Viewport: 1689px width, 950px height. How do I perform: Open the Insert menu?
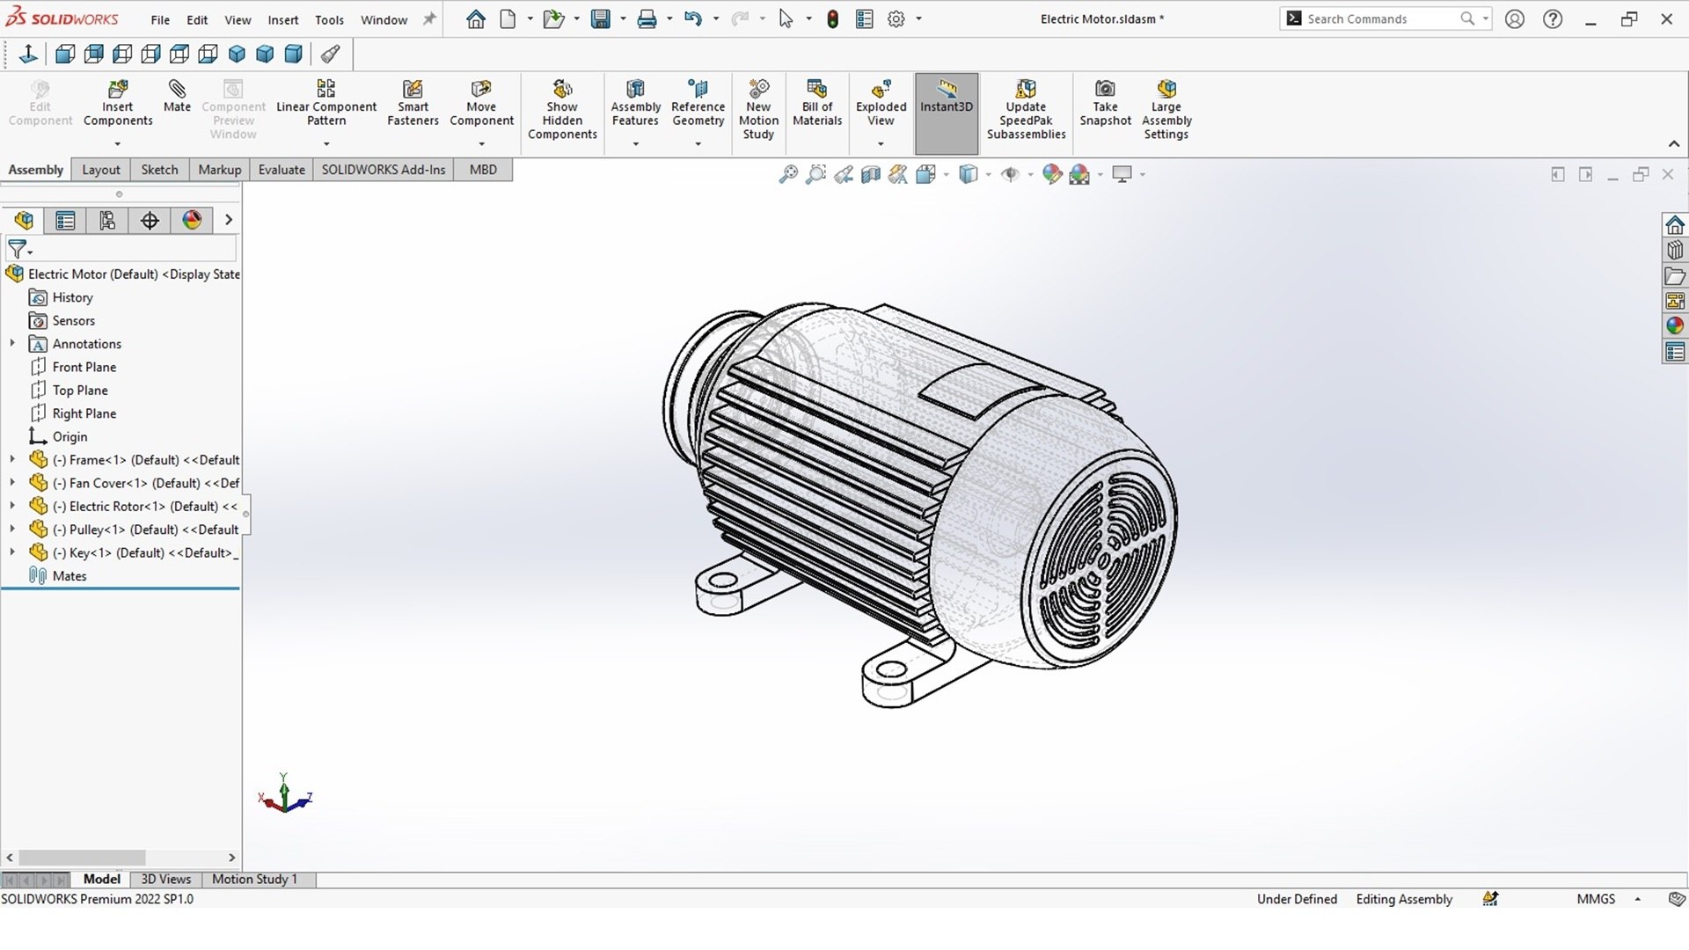(x=283, y=19)
